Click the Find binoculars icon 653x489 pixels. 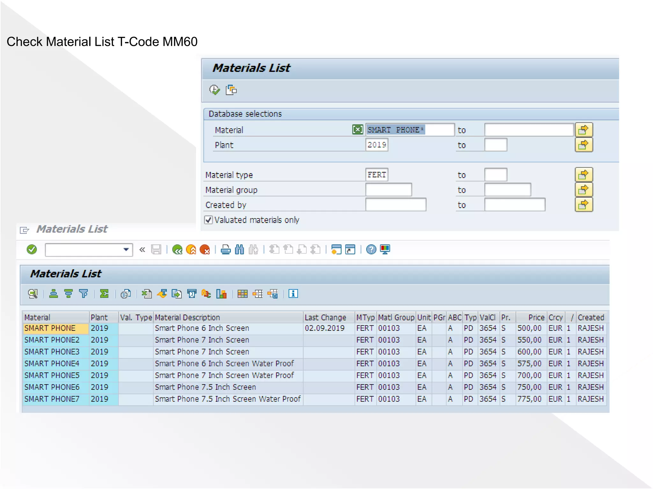coord(239,250)
